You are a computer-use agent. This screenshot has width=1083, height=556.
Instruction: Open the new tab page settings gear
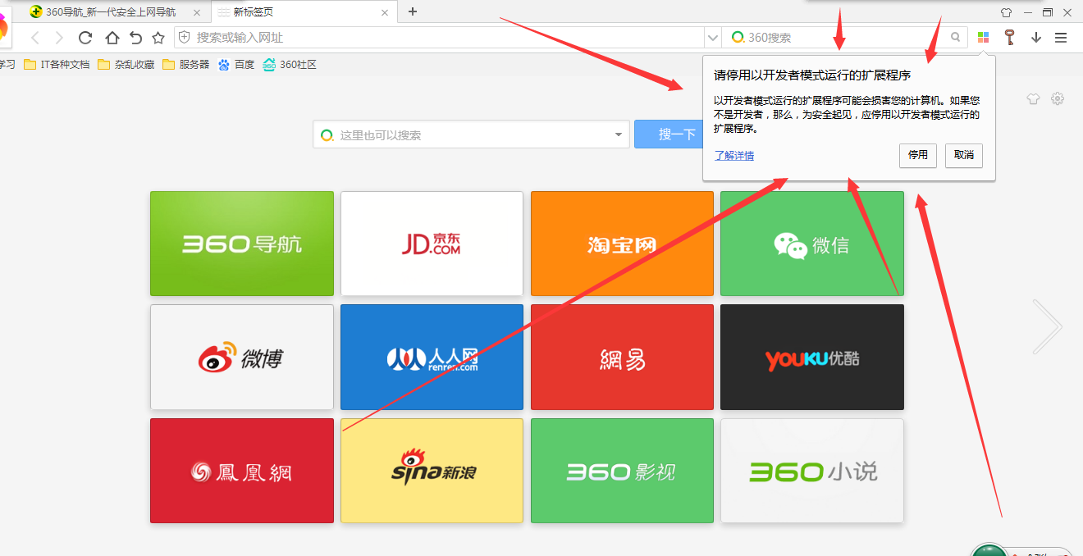[1058, 98]
